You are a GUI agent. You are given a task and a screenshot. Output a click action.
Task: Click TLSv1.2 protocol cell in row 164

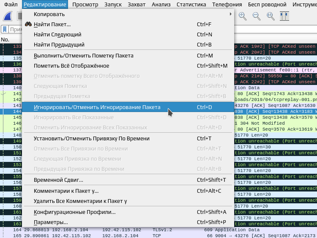162,230
